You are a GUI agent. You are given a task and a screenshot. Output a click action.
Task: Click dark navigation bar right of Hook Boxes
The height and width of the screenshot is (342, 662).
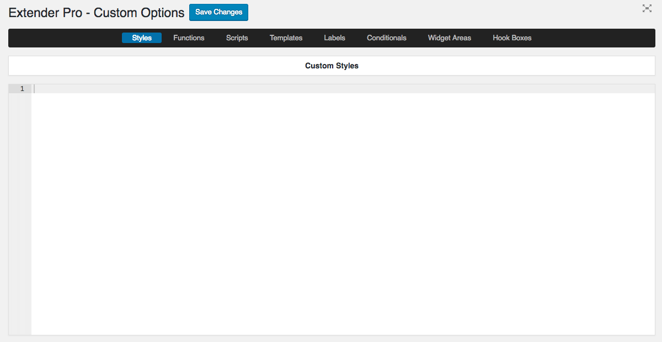pyautogui.click(x=596, y=38)
